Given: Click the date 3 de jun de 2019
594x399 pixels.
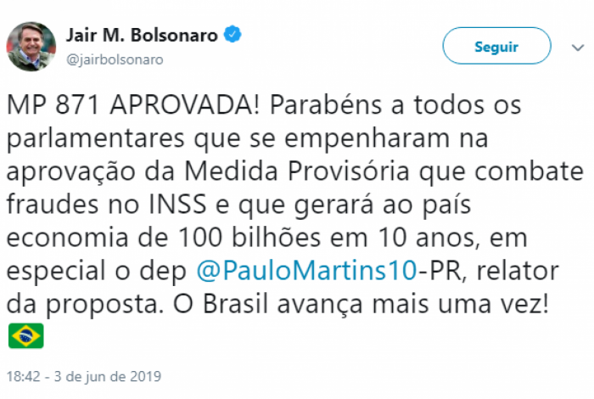Looking at the screenshot, I should [102, 375].
